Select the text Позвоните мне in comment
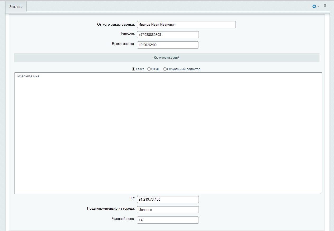The image size is (334, 231). 27,76
